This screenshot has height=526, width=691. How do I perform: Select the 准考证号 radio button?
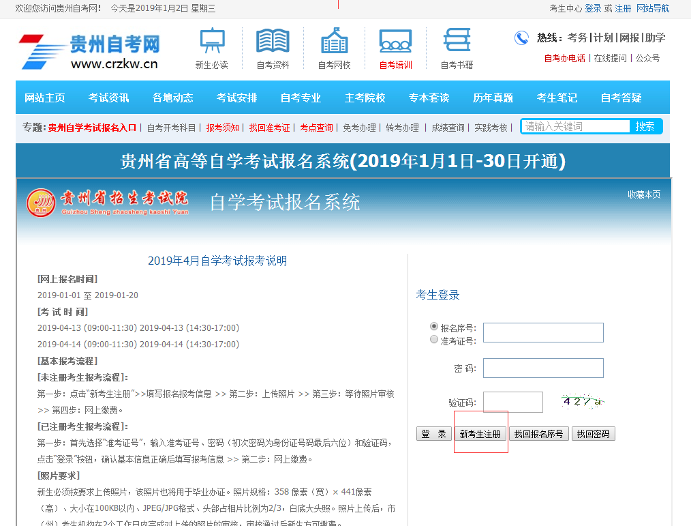pyautogui.click(x=434, y=340)
